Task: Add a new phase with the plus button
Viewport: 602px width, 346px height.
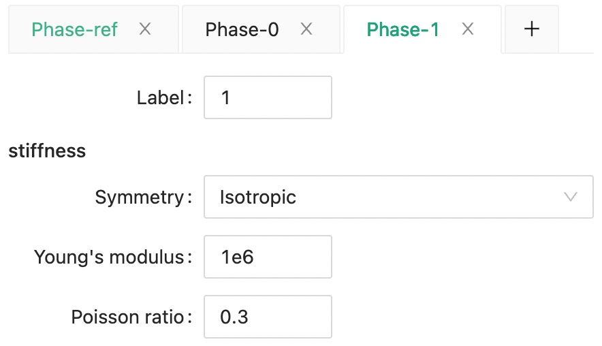Action: coord(531,29)
